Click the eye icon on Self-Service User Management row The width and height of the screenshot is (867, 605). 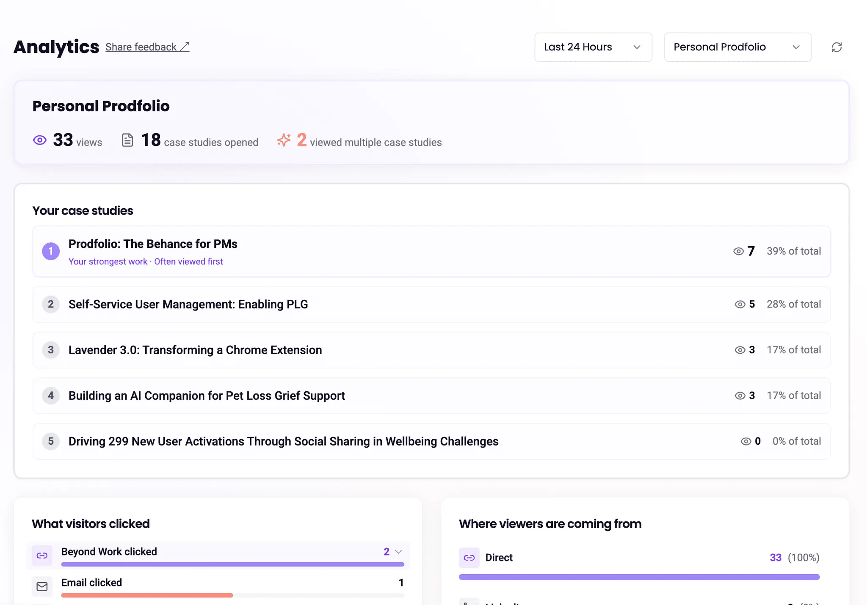(740, 304)
